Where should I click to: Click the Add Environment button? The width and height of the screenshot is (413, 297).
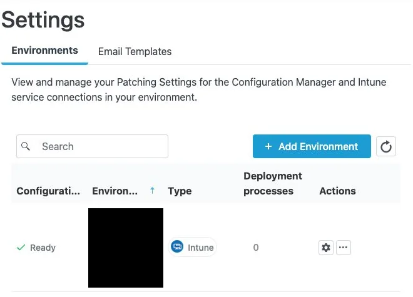(x=312, y=146)
